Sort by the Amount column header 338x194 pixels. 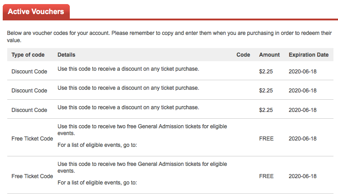click(269, 55)
